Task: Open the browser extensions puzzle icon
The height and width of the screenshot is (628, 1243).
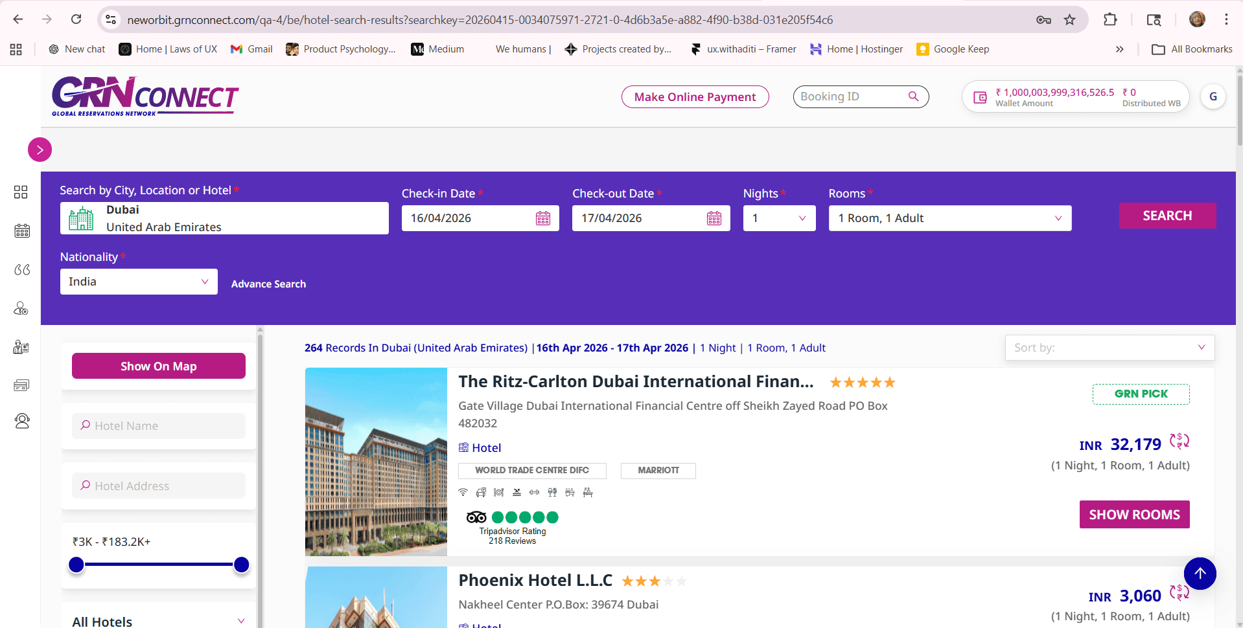Action: pyautogui.click(x=1110, y=19)
